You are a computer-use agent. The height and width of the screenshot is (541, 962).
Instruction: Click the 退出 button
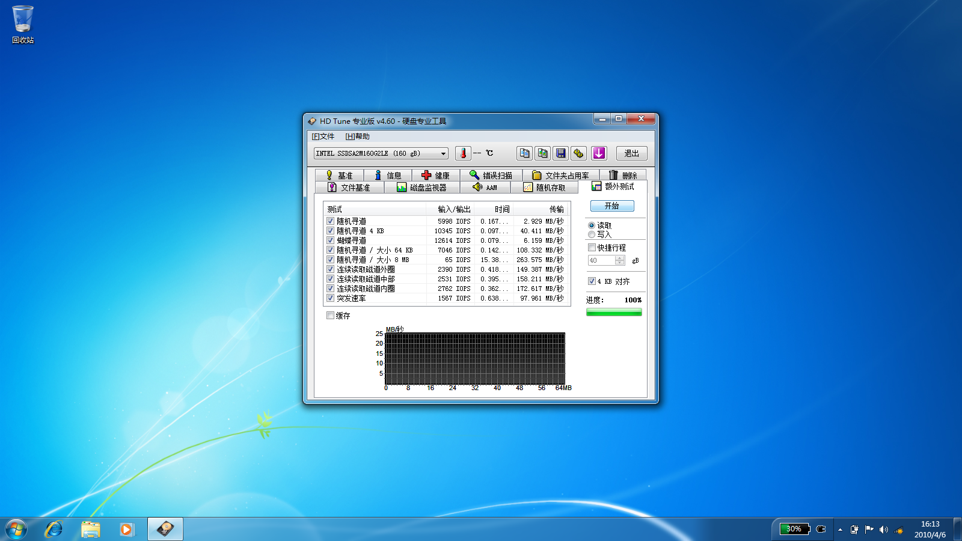click(x=631, y=153)
